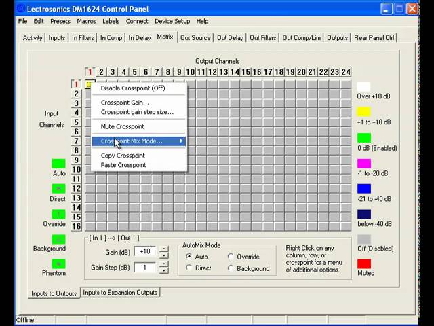
Task: Click the gray Off (Disabled) swatch
Action: pyautogui.click(x=363, y=239)
